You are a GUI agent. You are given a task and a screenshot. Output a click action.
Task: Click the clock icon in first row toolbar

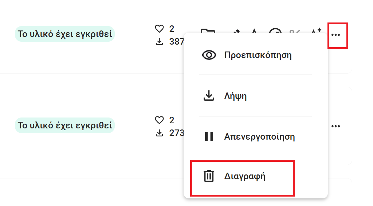point(275,30)
